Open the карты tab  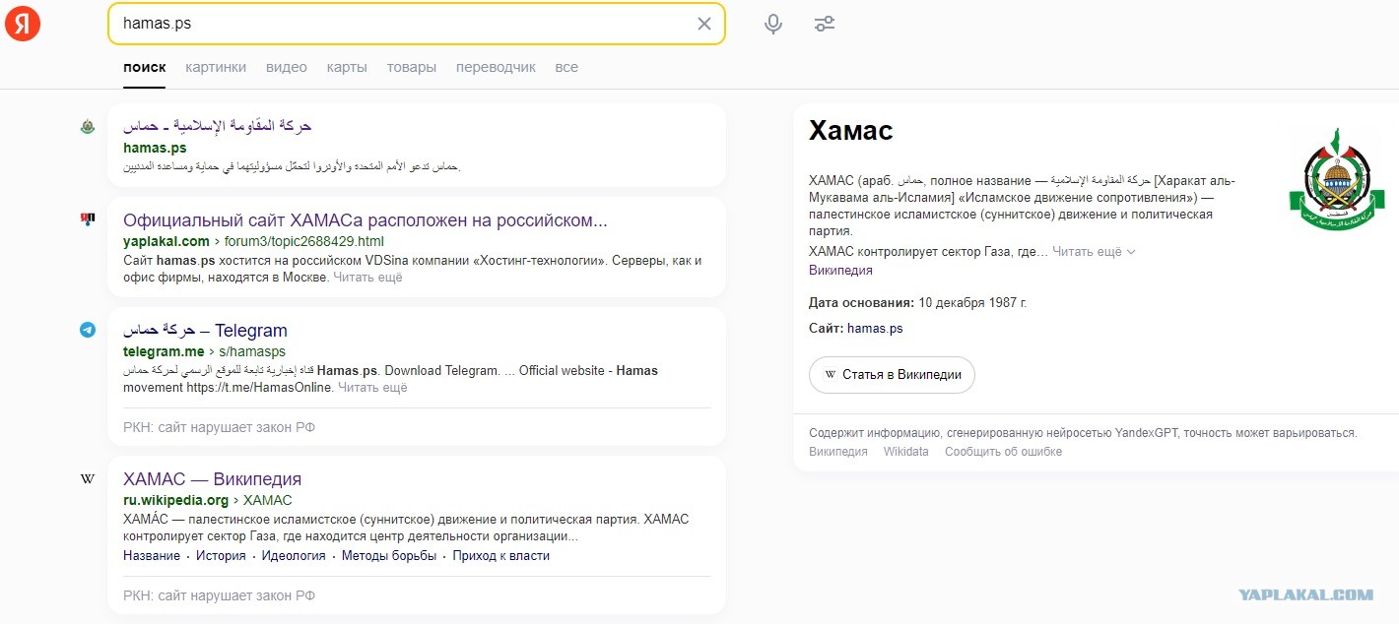click(347, 67)
